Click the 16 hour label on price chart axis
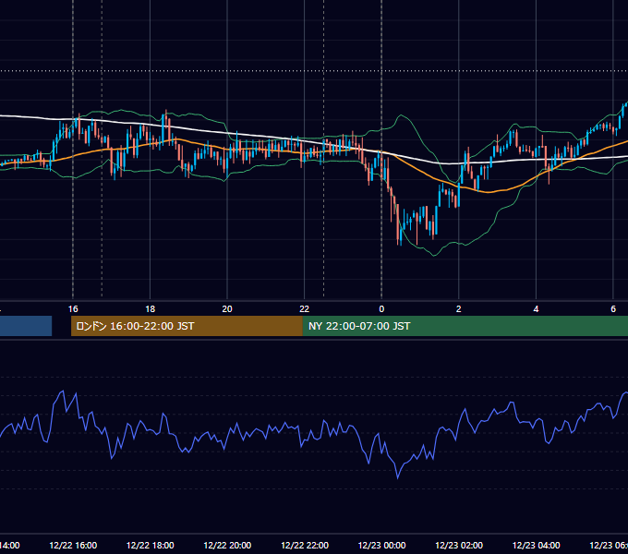 click(x=73, y=309)
